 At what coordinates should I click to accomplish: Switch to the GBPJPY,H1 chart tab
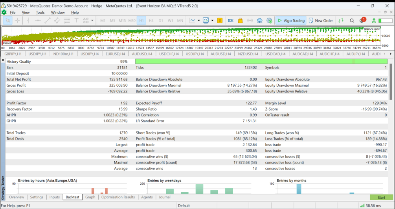[13, 54]
